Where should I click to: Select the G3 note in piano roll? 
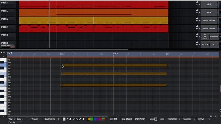(114, 65)
